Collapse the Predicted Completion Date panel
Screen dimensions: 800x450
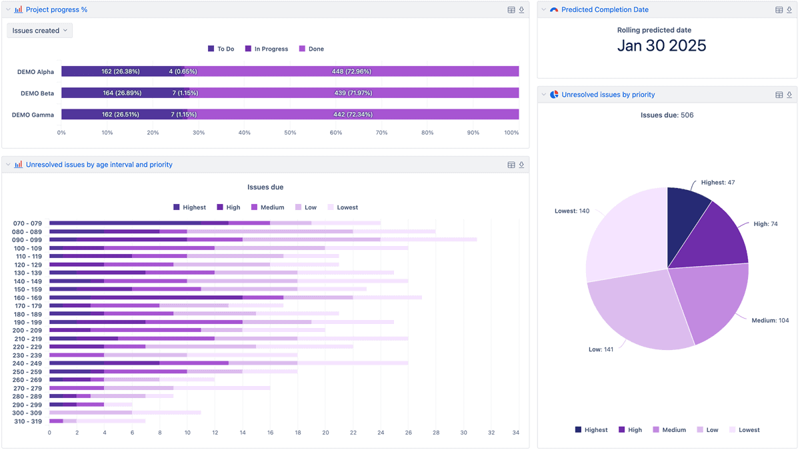[x=544, y=10]
